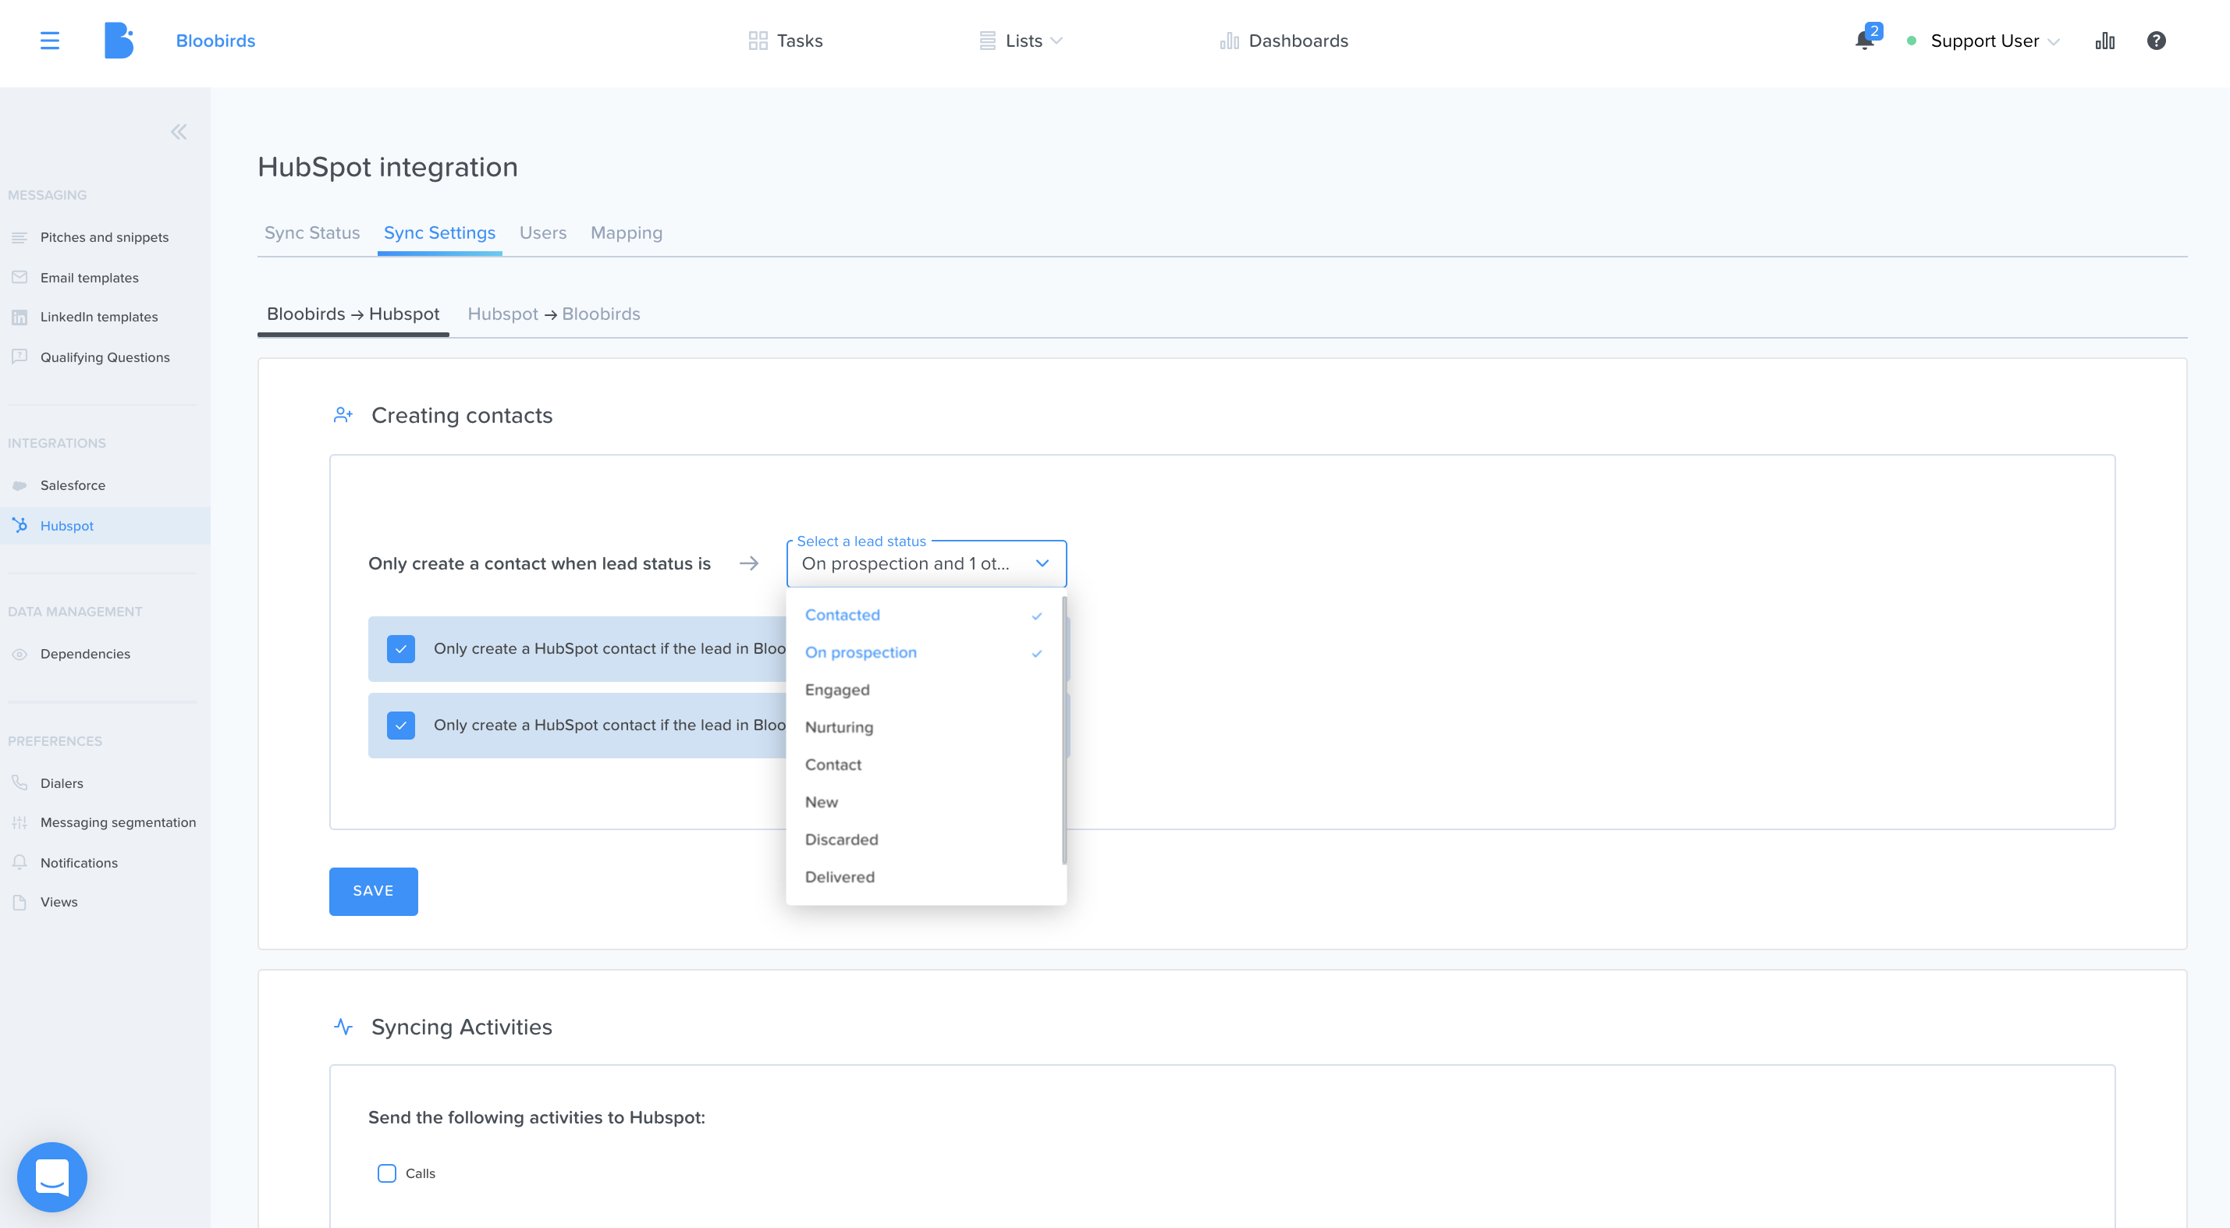The height and width of the screenshot is (1228, 2230).
Task: Click the lead status dropdown scrollbar
Action: coord(1064,729)
